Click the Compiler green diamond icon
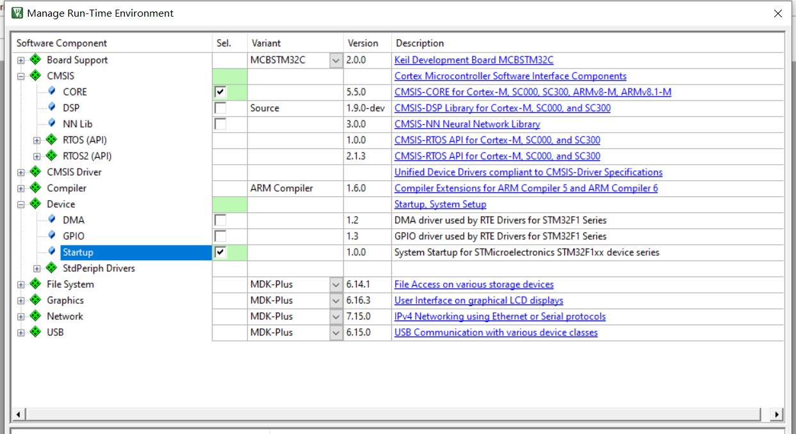 [35, 188]
